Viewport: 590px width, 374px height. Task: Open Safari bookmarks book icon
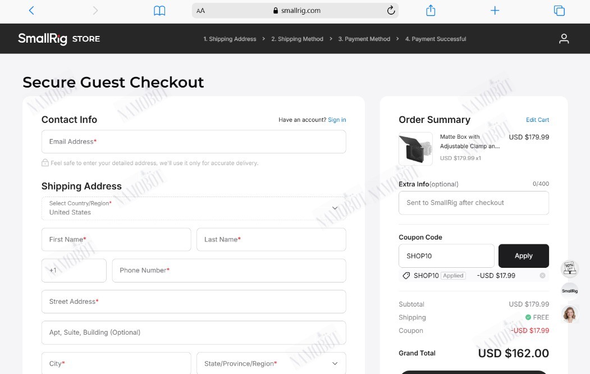pyautogui.click(x=159, y=11)
